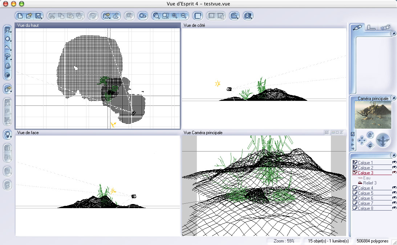Click the light bulb tool
The image size is (397, 245).
tap(8, 134)
